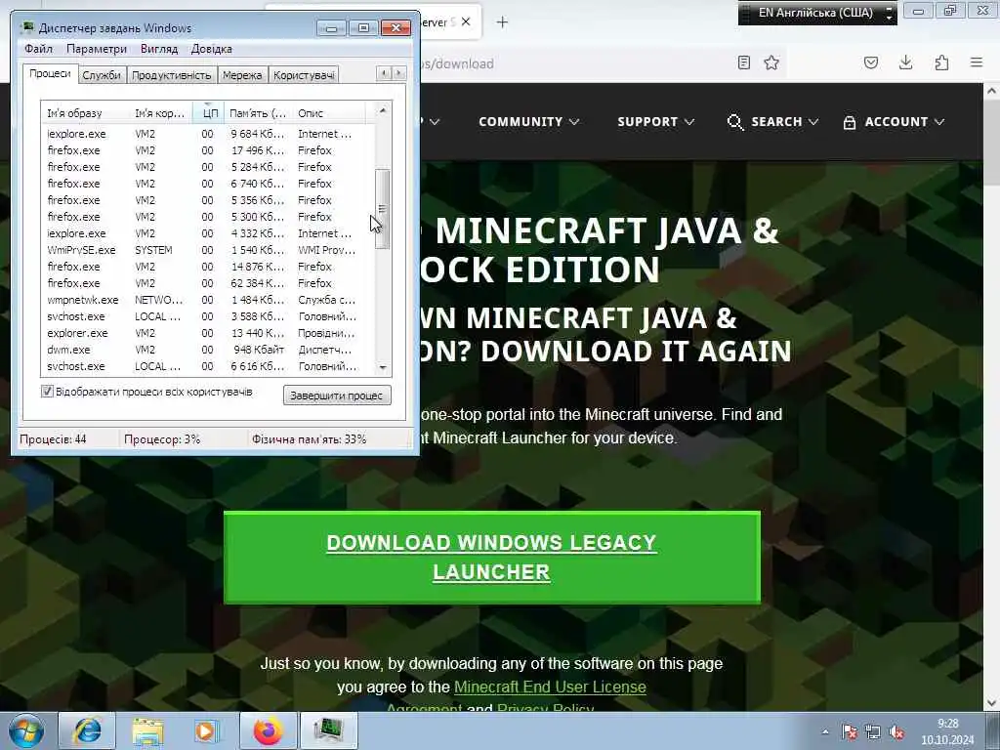Expand Support menu on Minecraft site
This screenshot has width=1000, height=750.
click(655, 122)
